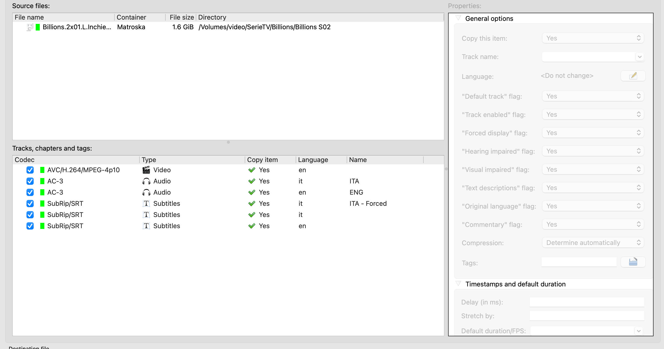
Task: Click the Delay (in ms) input field
Action: click(587, 302)
